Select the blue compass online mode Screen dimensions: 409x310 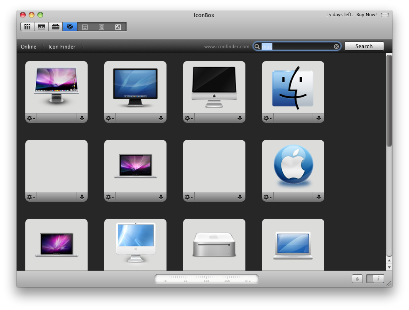[70, 27]
